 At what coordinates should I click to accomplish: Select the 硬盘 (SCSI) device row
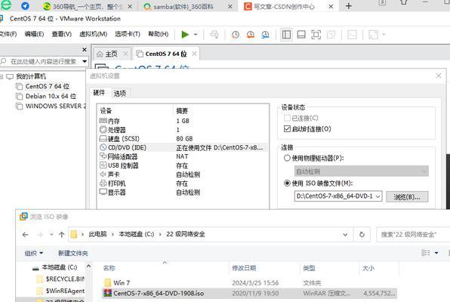click(x=183, y=139)
